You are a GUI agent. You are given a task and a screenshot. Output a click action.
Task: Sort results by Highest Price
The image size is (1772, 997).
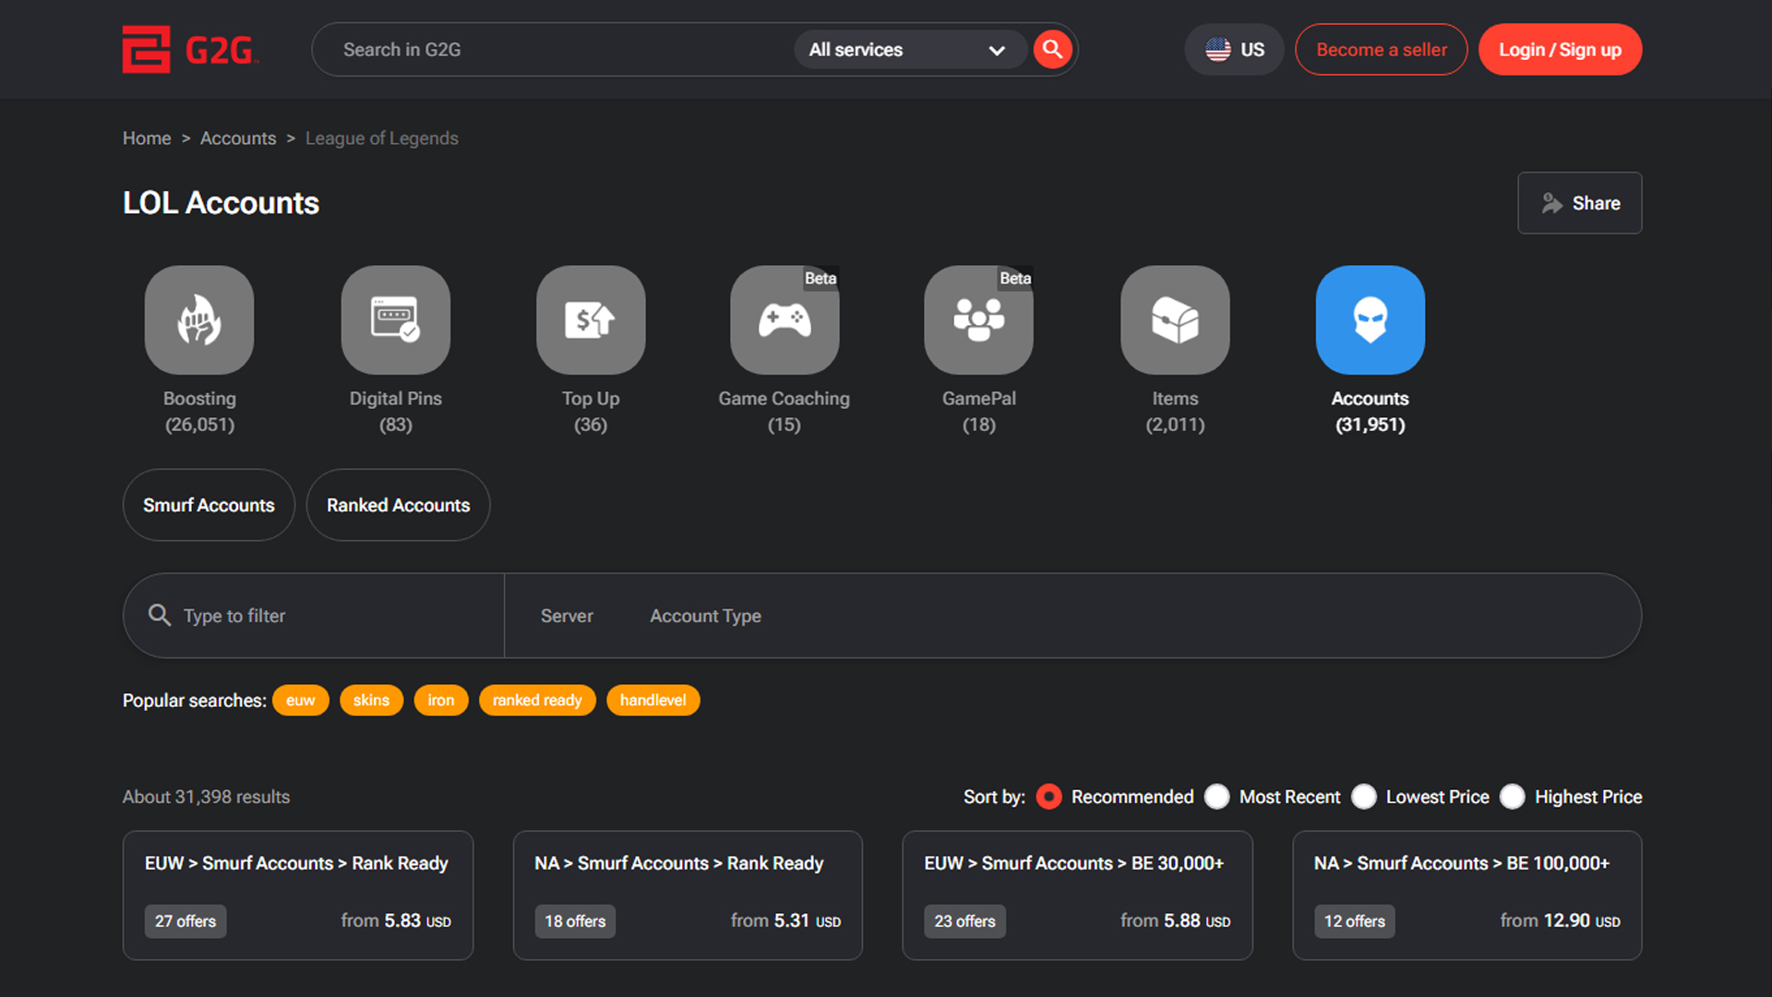click(1513, 797)
